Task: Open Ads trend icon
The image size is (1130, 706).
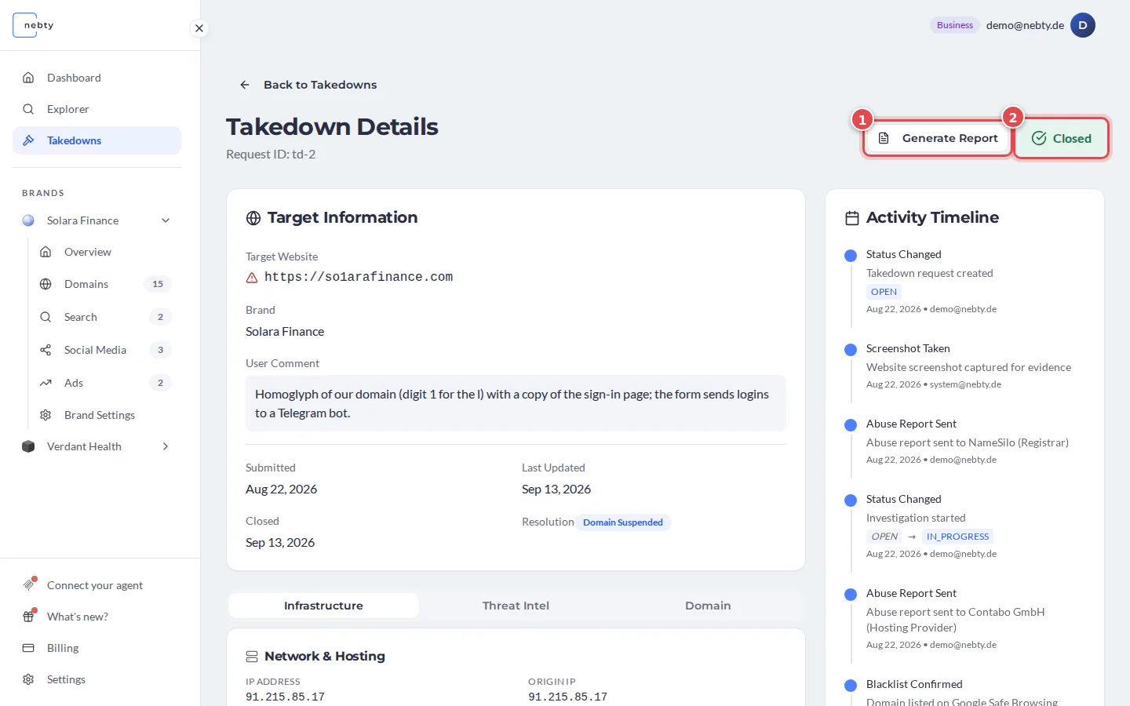Action: [46, 383]
